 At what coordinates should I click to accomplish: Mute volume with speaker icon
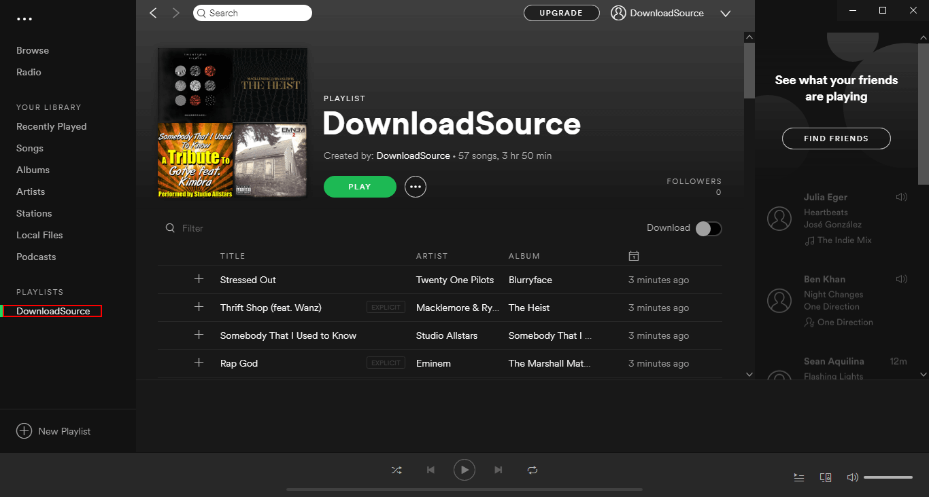852,477
